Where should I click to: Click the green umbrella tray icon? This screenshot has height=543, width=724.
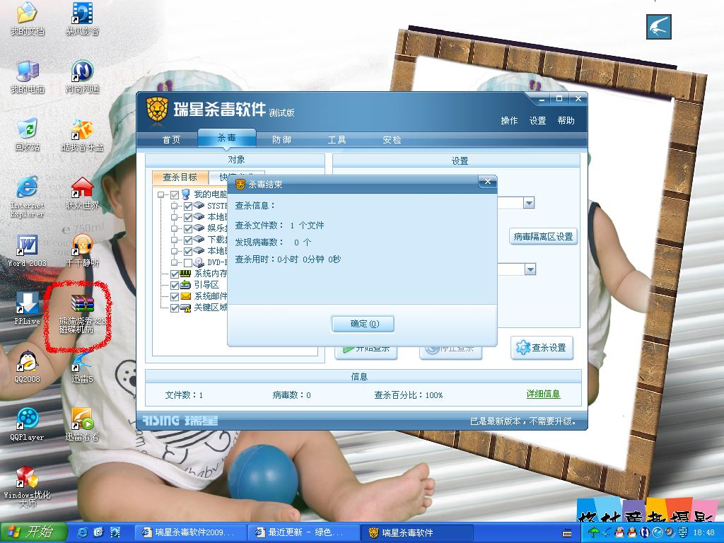(594, 532)
